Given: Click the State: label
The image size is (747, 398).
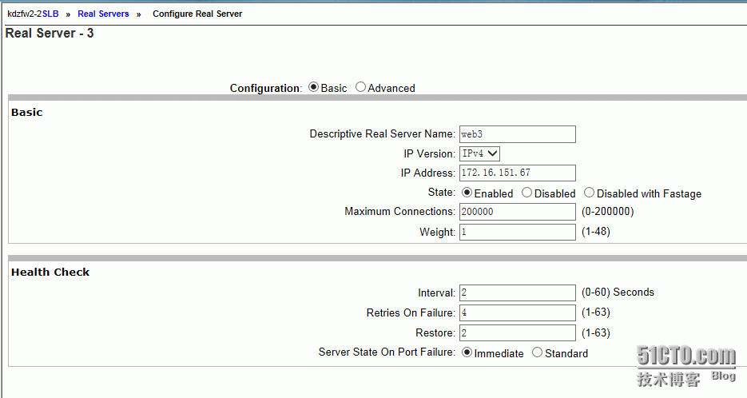Looking at the screenshot, I should [x=442, y=193].
